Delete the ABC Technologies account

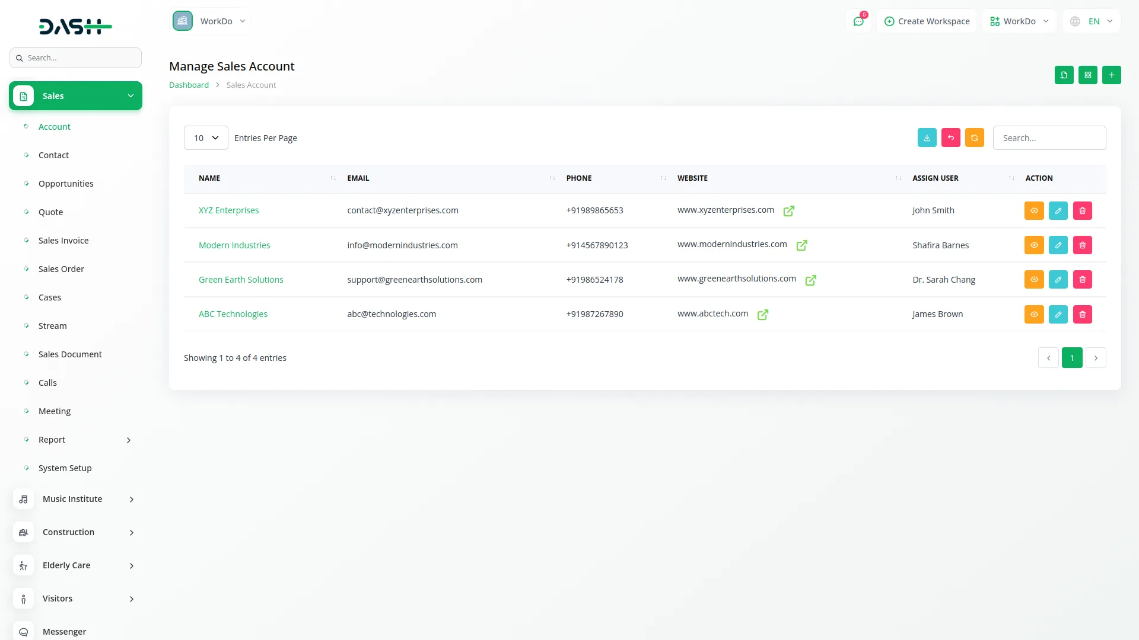click(1082, 314)
